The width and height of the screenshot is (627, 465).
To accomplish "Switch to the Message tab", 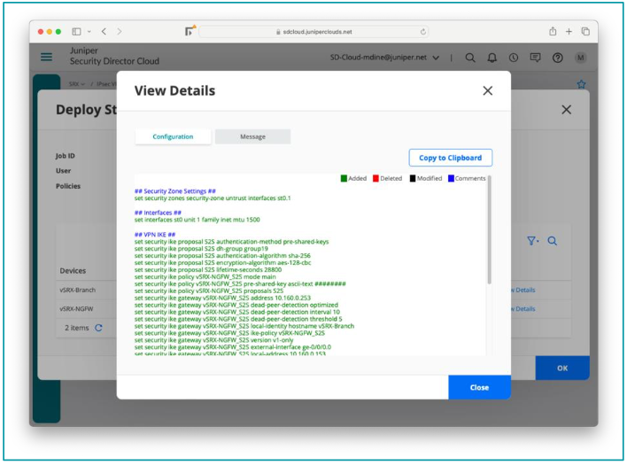I will 252,136.
